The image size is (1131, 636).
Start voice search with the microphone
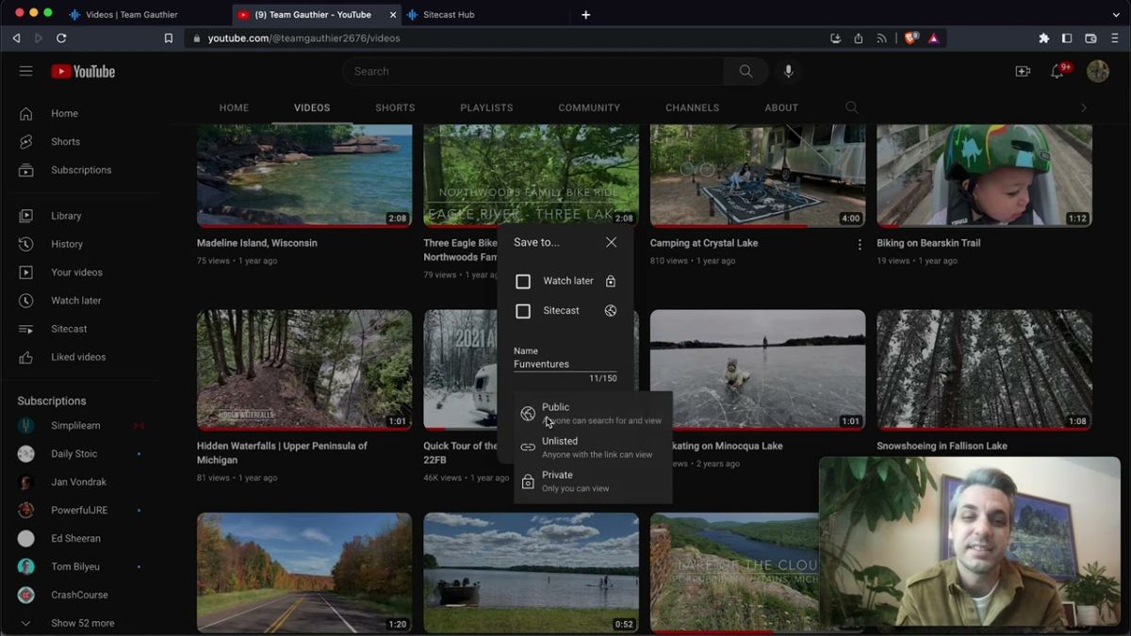(789, 72)
